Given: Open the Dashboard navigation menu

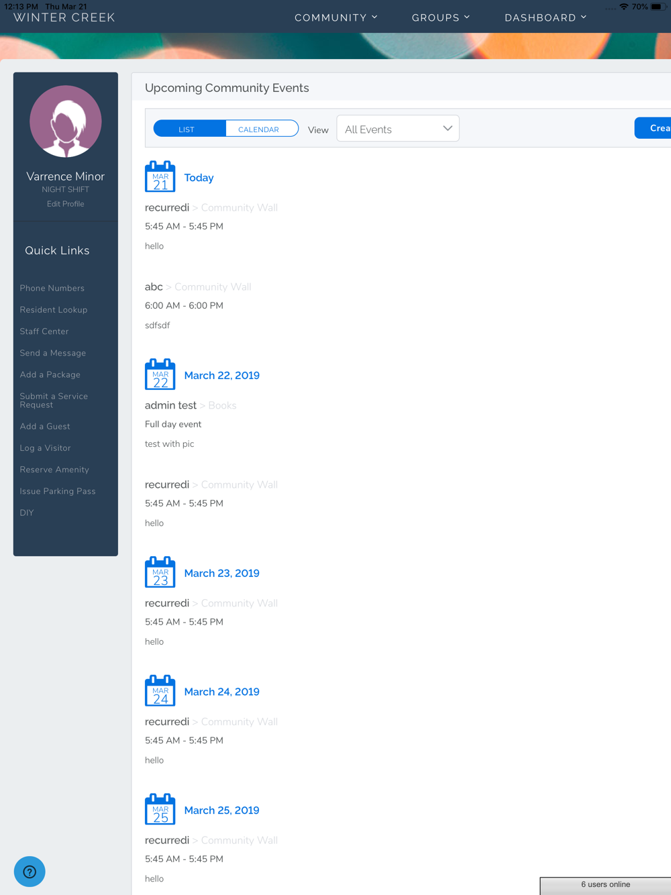Looking at the screenshot, I should tap(545, 17).
